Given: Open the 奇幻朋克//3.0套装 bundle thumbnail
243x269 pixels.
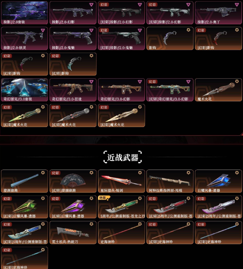Looking at the screenshot, I should [x=24, y=90].
